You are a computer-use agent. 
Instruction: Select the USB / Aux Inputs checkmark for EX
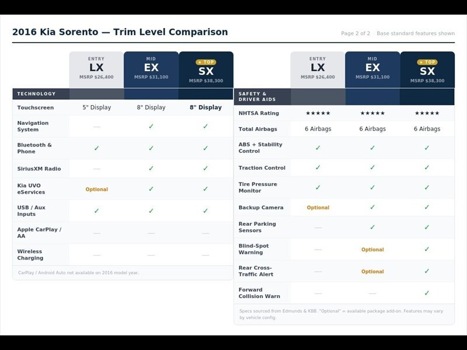pyautogui.click(x=151, y=211)
